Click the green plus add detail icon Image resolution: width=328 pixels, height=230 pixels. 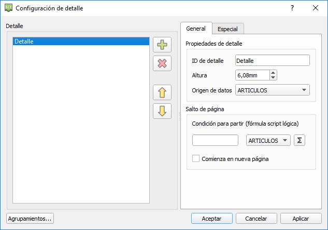coord(162,45)
